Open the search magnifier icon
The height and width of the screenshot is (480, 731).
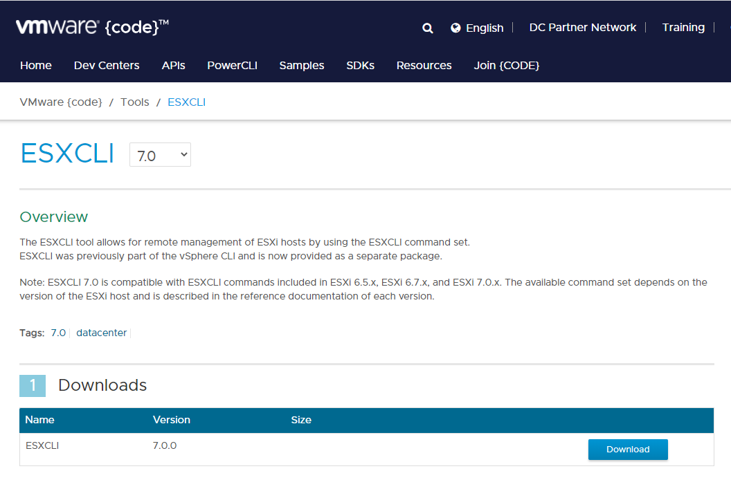point(428,28)
